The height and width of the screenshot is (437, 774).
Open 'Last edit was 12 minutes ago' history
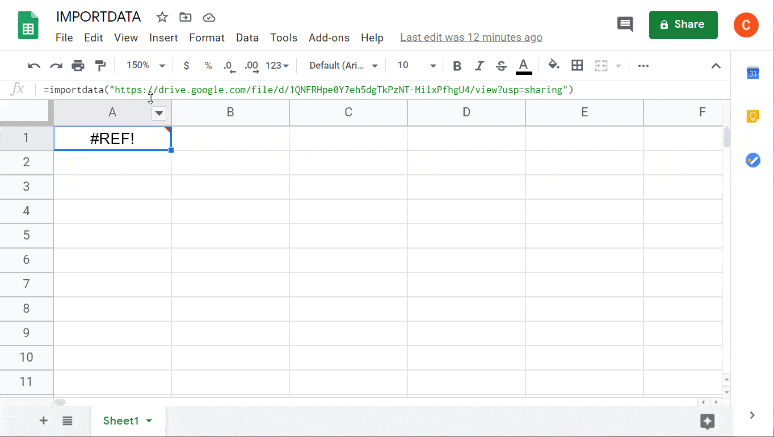pyautogui.click(x=471, y=37)
